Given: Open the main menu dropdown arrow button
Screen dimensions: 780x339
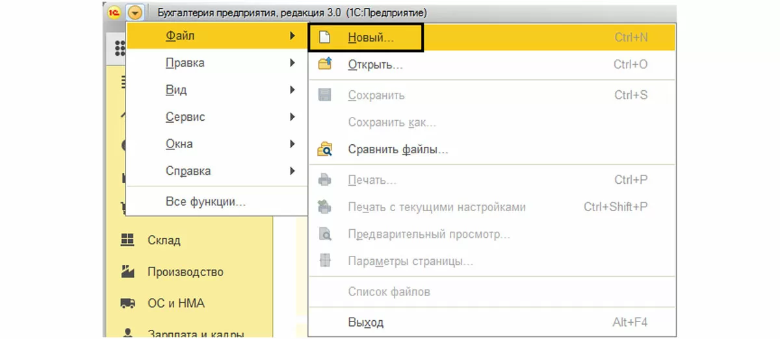Looking at the screenshot, I should point(135,12).
